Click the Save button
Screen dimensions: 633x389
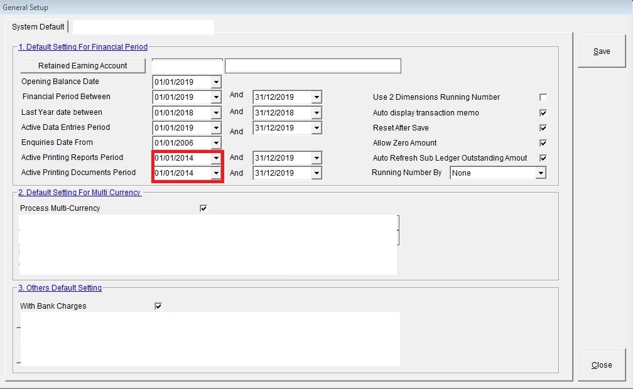point(602,51)
